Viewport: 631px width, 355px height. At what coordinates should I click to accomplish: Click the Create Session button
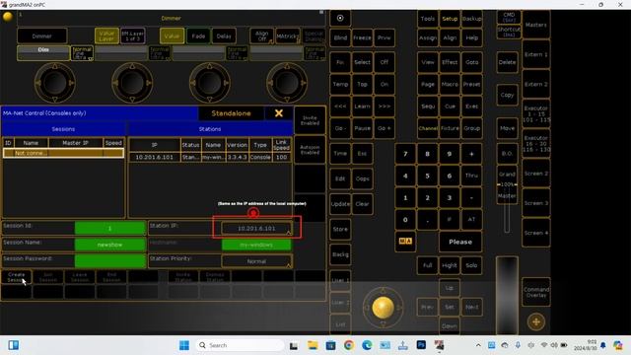coord(17,277)
